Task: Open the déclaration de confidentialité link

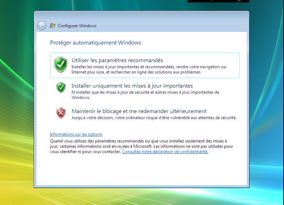Action: [165, 152]
